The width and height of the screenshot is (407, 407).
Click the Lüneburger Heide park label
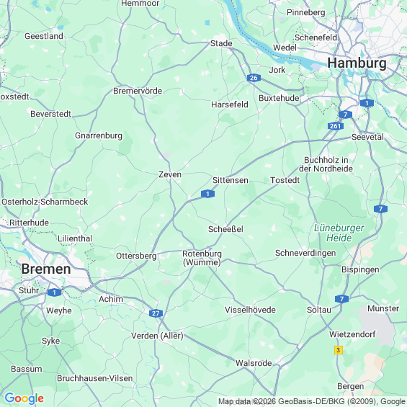339,233
